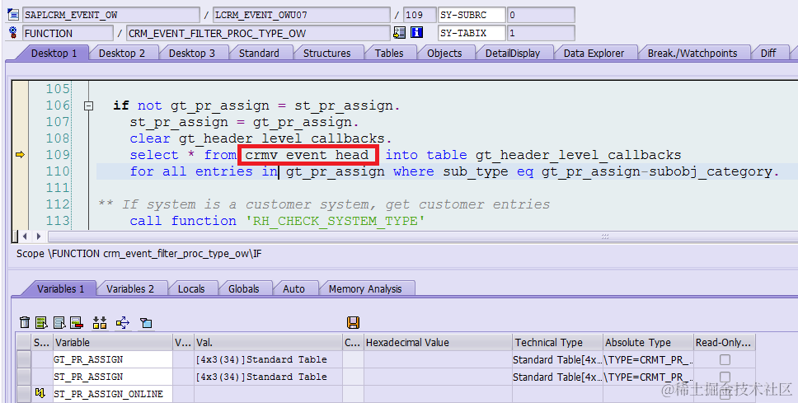Click the green-list icon beside the trash icon
Screen dimensions: 798x403
pos(42,322)
